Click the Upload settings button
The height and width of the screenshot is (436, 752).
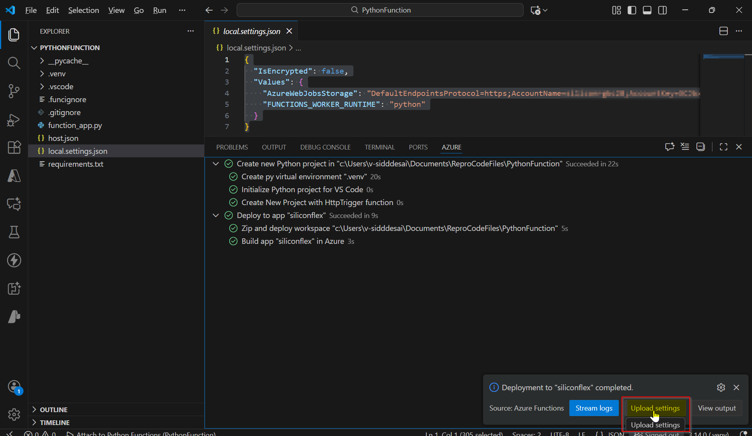[x=655, y=408]
